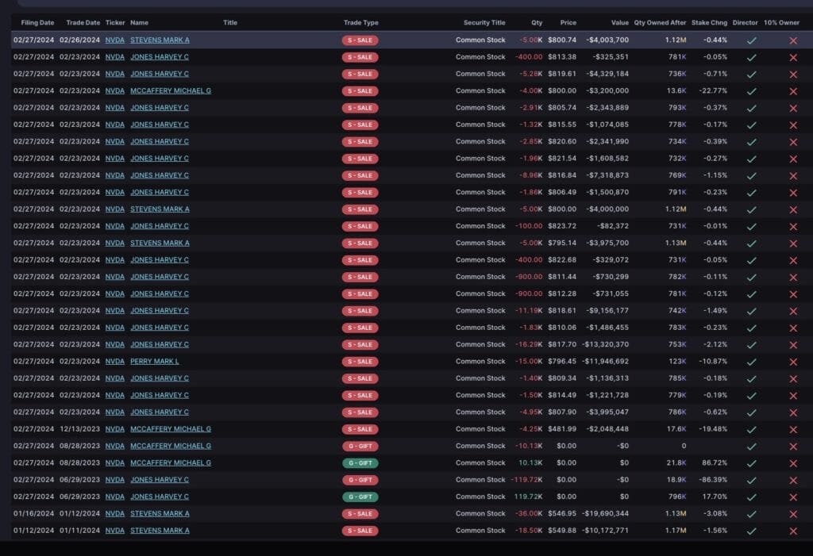Screen dimensions: 813x556
Task: Click the red X in the -$4,329,184 row
Action: [x=793, y=75]
